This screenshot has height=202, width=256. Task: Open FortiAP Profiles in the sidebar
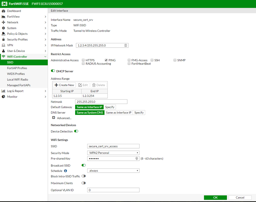coord(17,68)
